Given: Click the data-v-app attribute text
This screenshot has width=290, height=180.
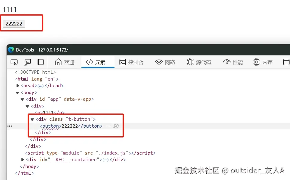Looking at the screenshot, I should coord(77,99).
